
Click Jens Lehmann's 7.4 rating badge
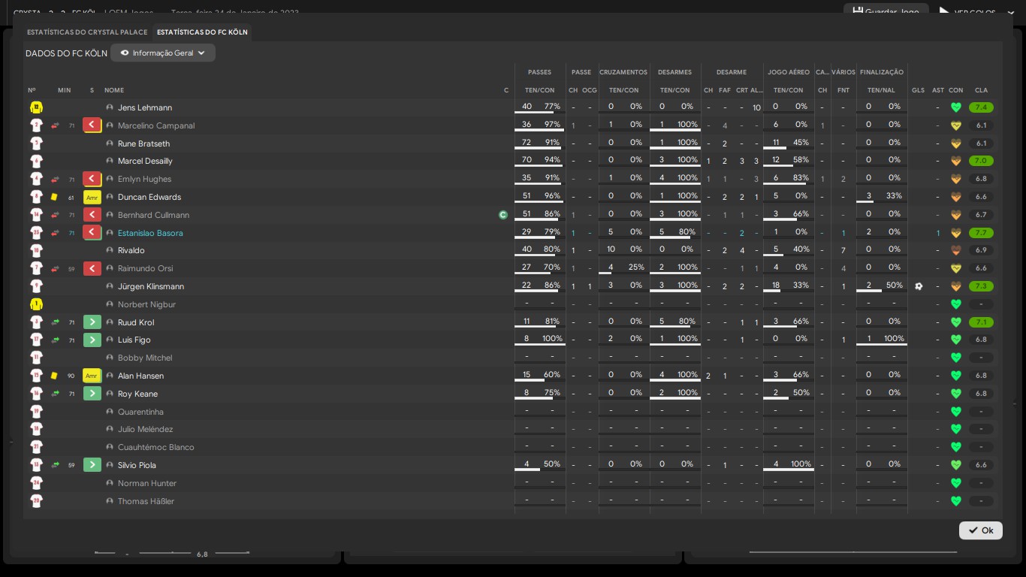[981, 107]
